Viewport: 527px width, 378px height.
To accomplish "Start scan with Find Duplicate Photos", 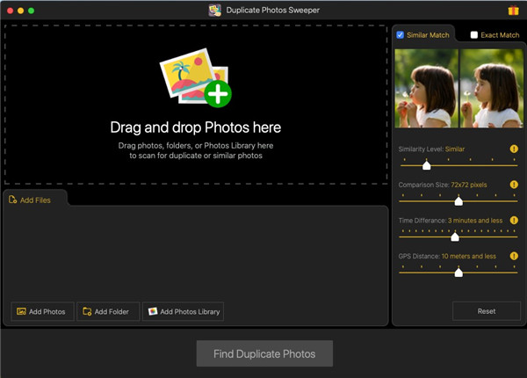I will 264,354.
